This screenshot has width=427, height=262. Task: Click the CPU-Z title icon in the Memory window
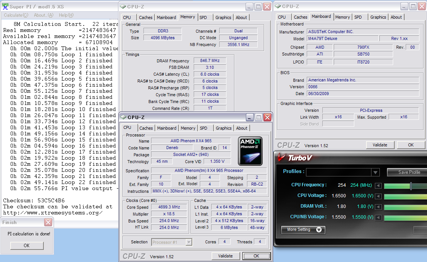pos(123,6)
